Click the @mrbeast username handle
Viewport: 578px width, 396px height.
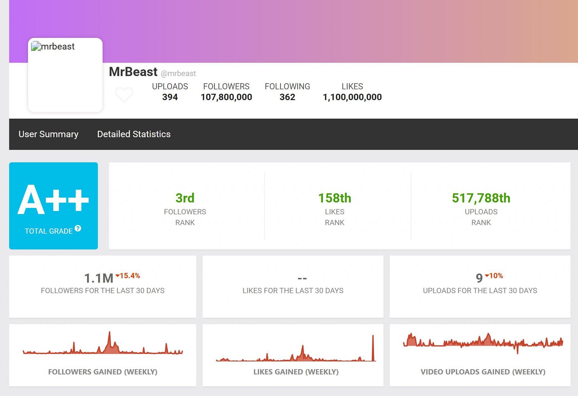pyautogui.click(x=178, y=73)
